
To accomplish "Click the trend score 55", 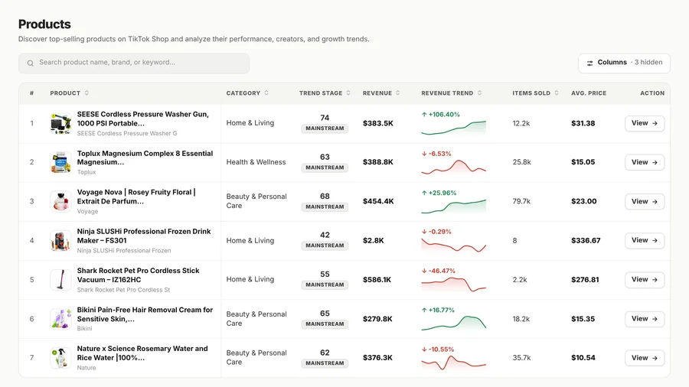I will point(325,275).
